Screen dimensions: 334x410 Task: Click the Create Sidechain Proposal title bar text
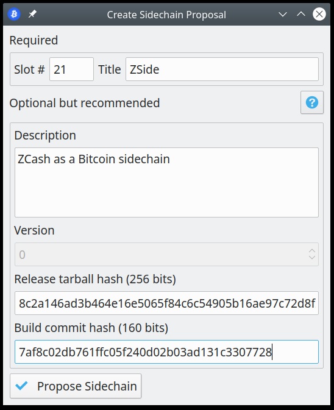pyautogui.click(x=166, y=15)
